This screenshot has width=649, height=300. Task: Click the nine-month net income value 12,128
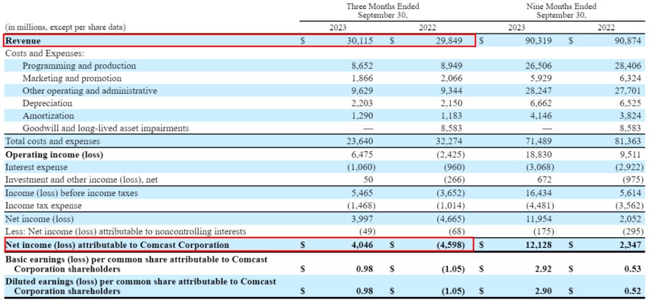tap(537, 245)
